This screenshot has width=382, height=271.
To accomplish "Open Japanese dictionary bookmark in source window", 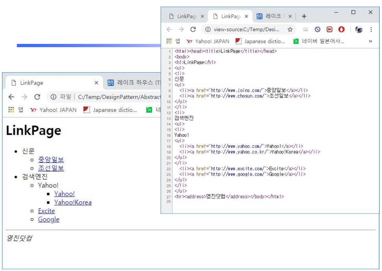I will [260, 41].
